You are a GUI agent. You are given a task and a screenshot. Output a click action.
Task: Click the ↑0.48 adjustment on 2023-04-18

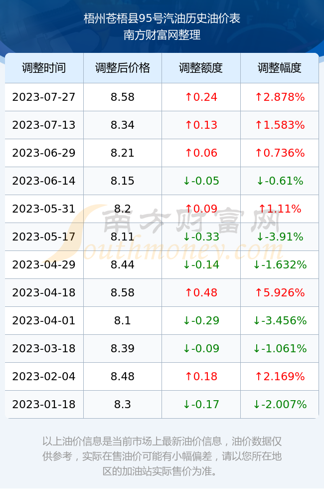click(x=201, y=292)
